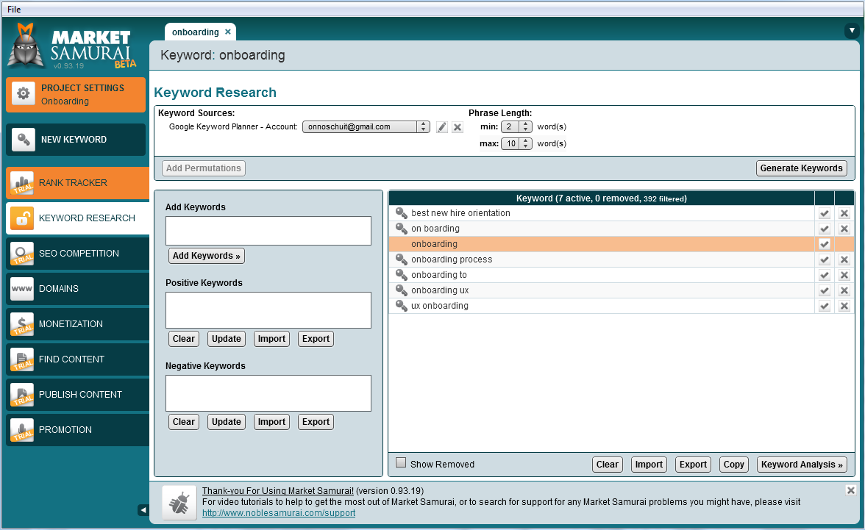Toggle checkmark for onboarding process

click(x=824, y=259)
